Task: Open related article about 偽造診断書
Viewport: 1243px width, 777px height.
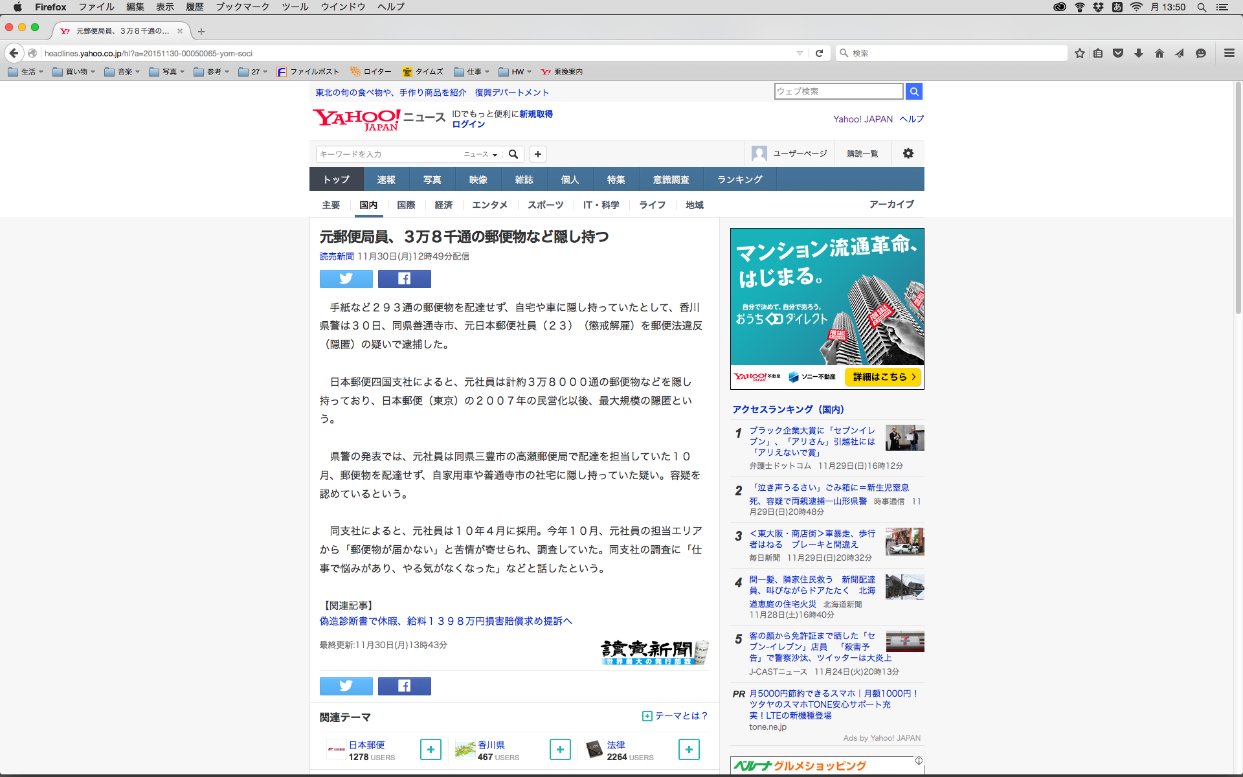Action: click(445, 621)
